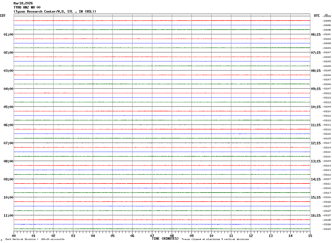The image size is (332, 243).
Task: Click minute tick label 10 on bottom axis
Action: [211, 236]
